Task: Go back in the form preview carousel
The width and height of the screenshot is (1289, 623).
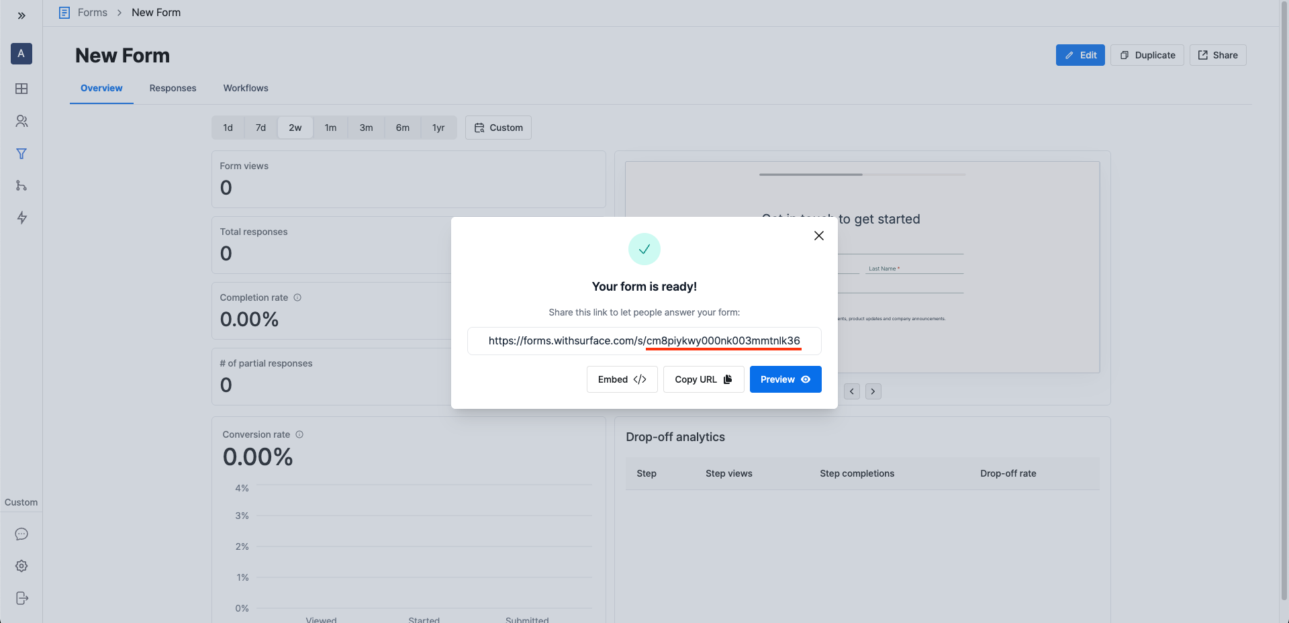Action: tap(851, 391)
